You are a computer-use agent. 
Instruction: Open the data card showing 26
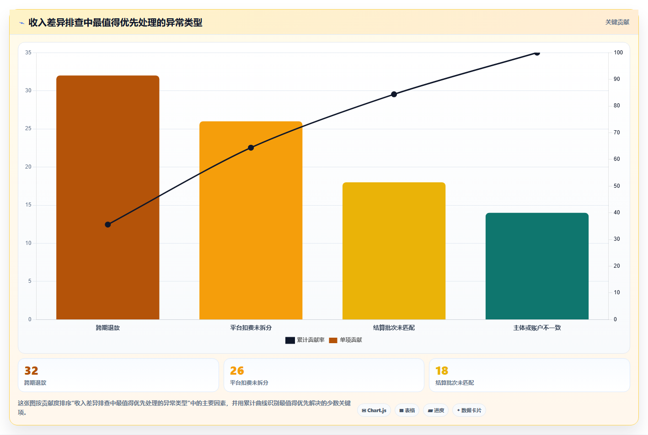pyautogui.click(x=324, y=375)
